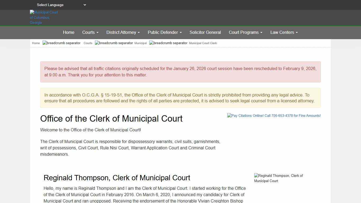Select Home from the navigation bar
The height and width of the screenshot is (203, 361).
[68, 32]
